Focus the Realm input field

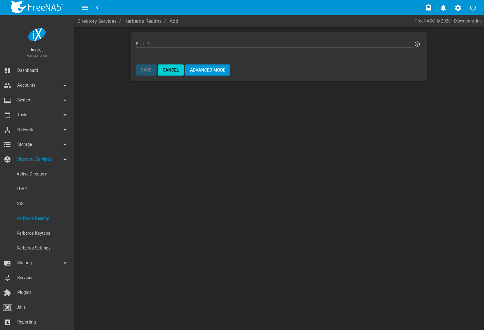tap(274, 44)
